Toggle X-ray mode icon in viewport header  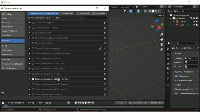[x=146, y=11]
